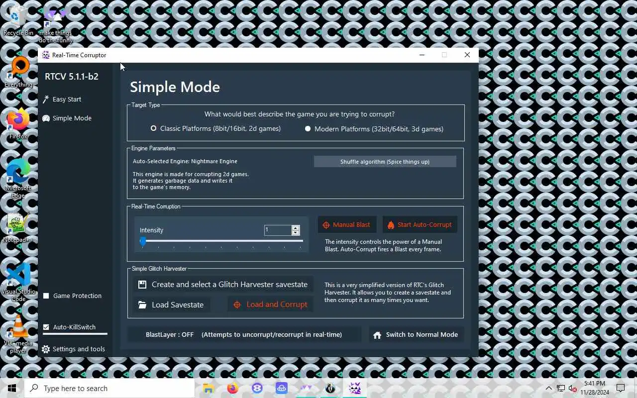Open the taskbar clock and date
Image resolution: width=637 pixels, height=398 pixels.
[x=594, y=388]
